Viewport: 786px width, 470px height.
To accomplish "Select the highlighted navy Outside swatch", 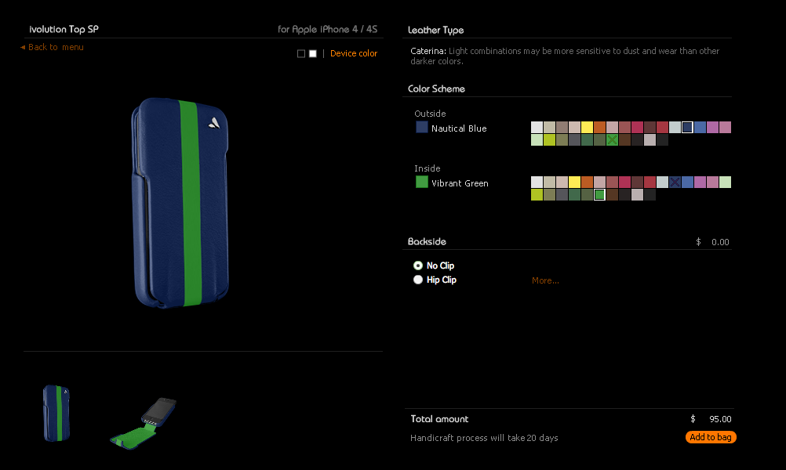I will (x=687, y=127).
